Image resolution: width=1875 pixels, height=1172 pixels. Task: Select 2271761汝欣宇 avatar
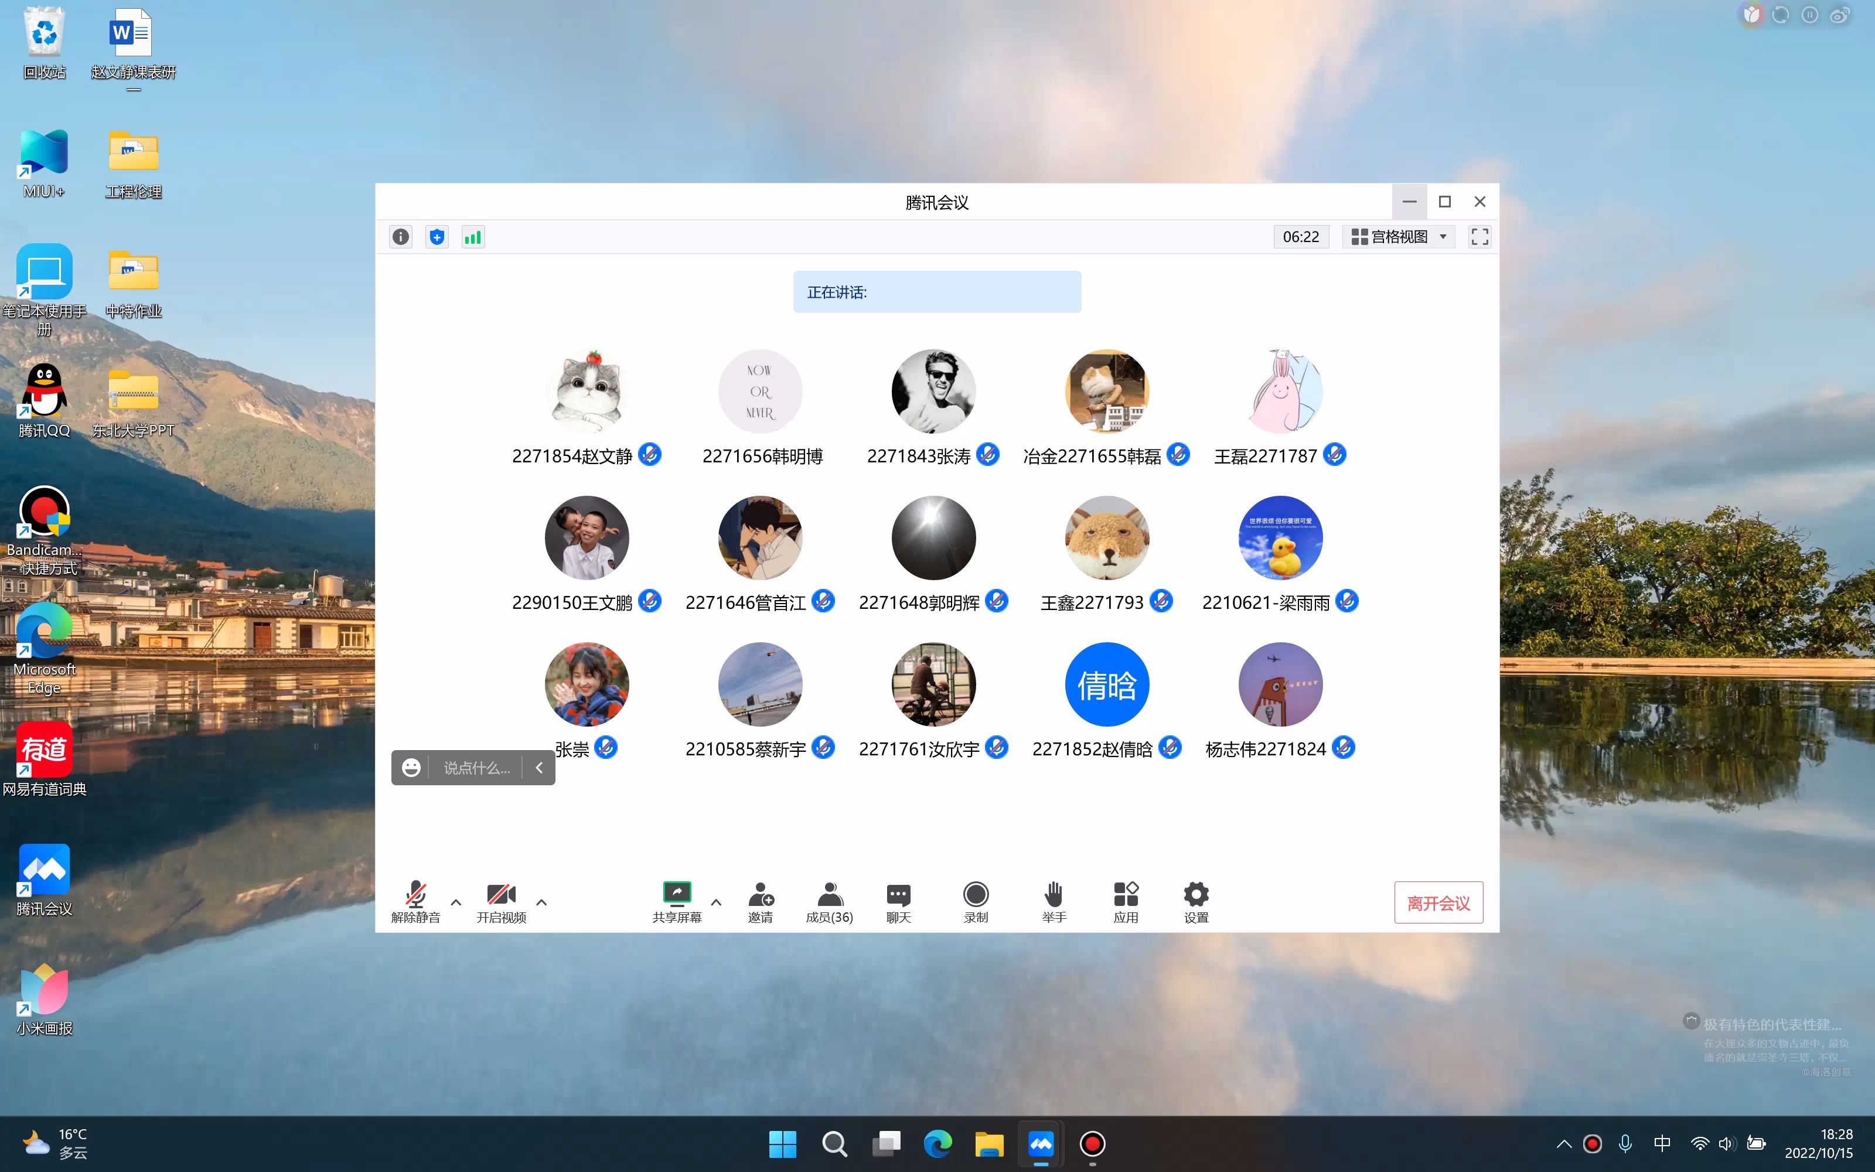[933, 684]
